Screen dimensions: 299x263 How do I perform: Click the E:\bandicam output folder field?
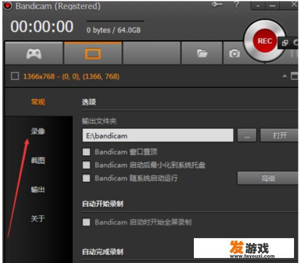[x=158, y=135]
